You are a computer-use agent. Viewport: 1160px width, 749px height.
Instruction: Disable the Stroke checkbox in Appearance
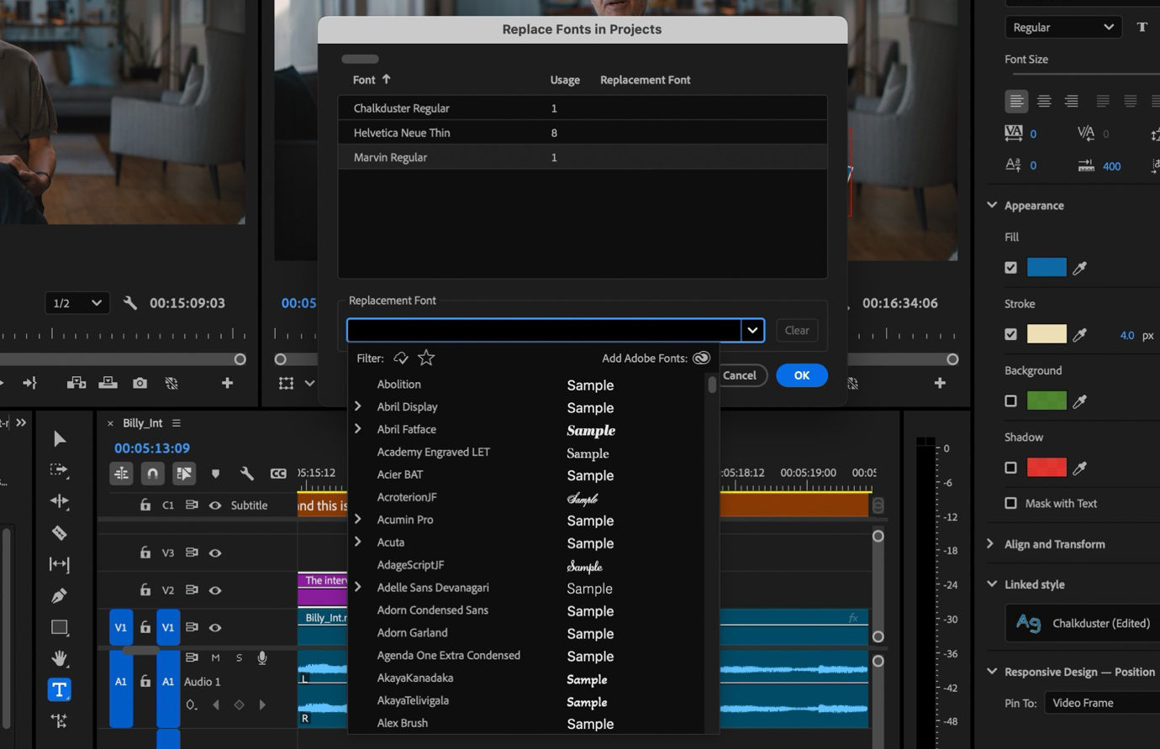[1012, 334]
